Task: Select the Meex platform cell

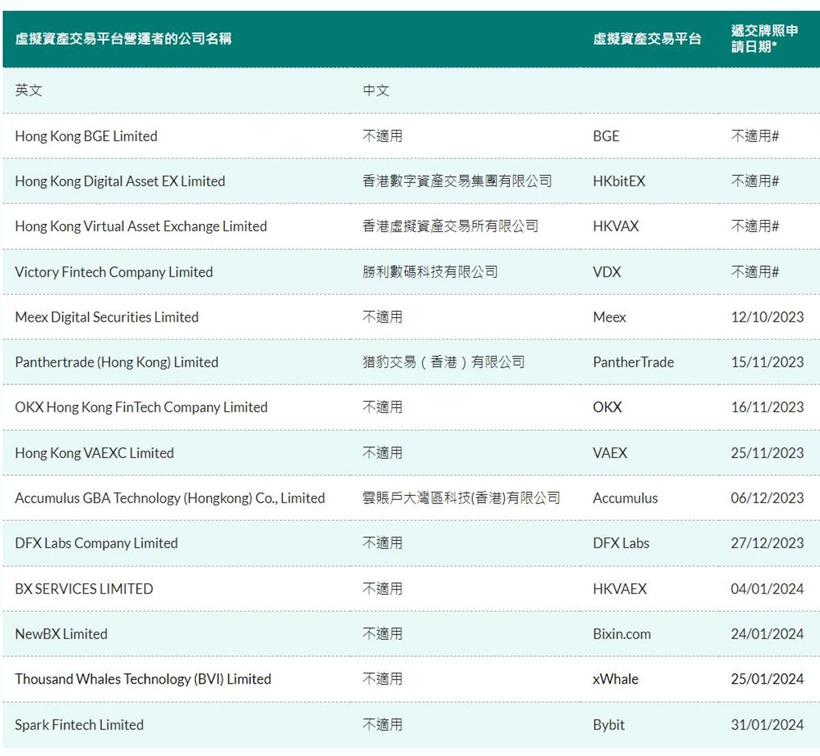Action: tap(610, 317)
